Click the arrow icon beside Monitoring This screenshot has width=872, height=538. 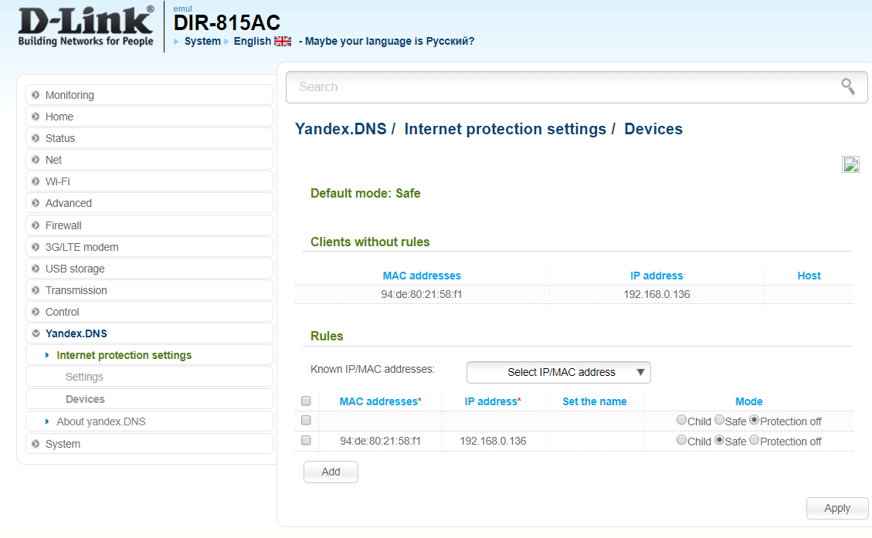36,95
